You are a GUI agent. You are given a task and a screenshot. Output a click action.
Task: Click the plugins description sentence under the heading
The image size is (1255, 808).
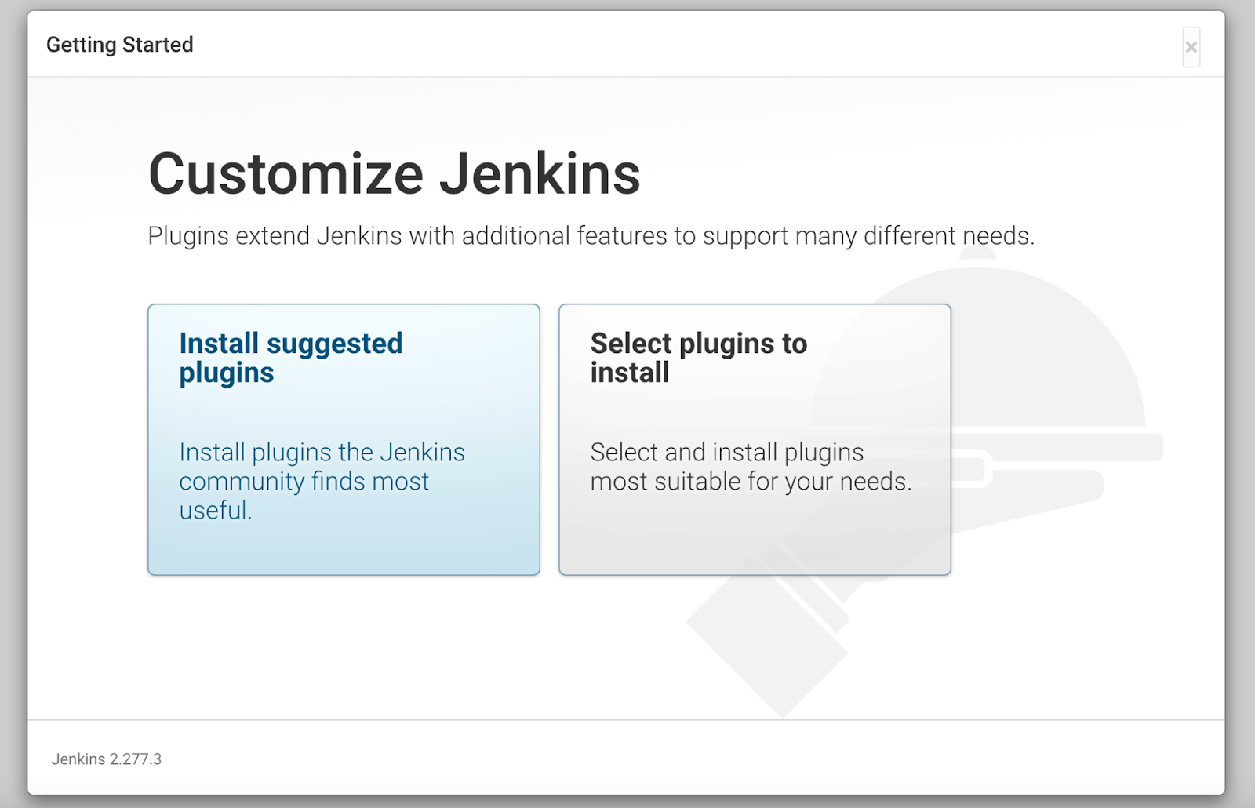click(591, 235)
